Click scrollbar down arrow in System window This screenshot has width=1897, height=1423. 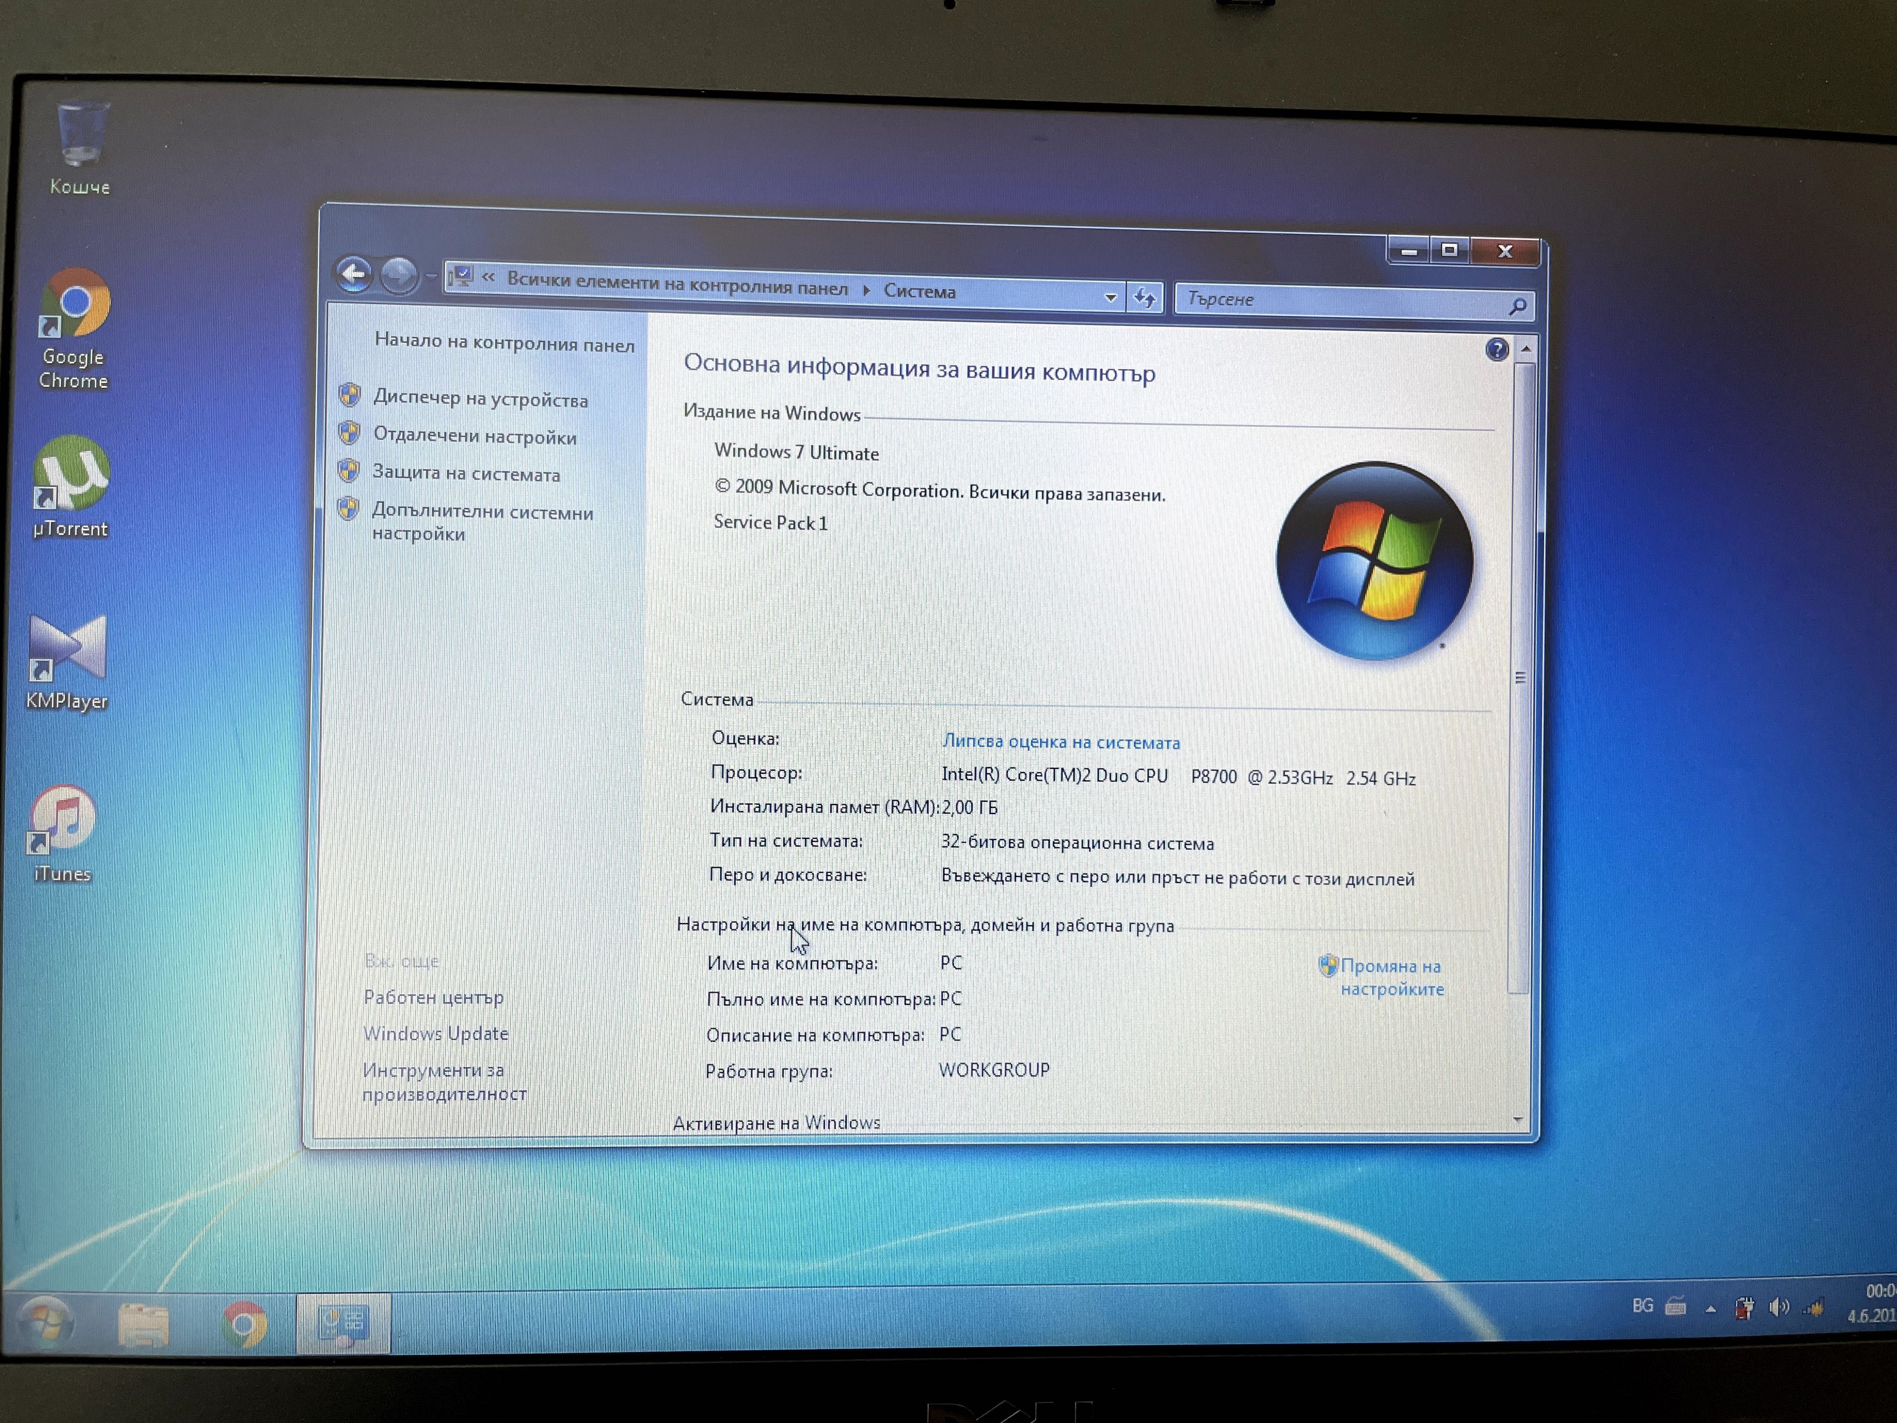1518,1119
